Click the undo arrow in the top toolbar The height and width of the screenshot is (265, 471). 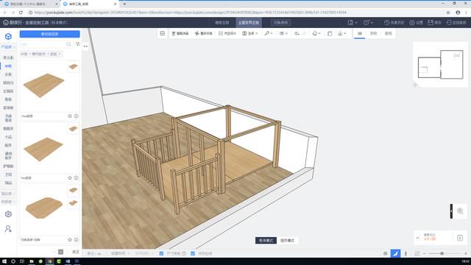[297, 33]
